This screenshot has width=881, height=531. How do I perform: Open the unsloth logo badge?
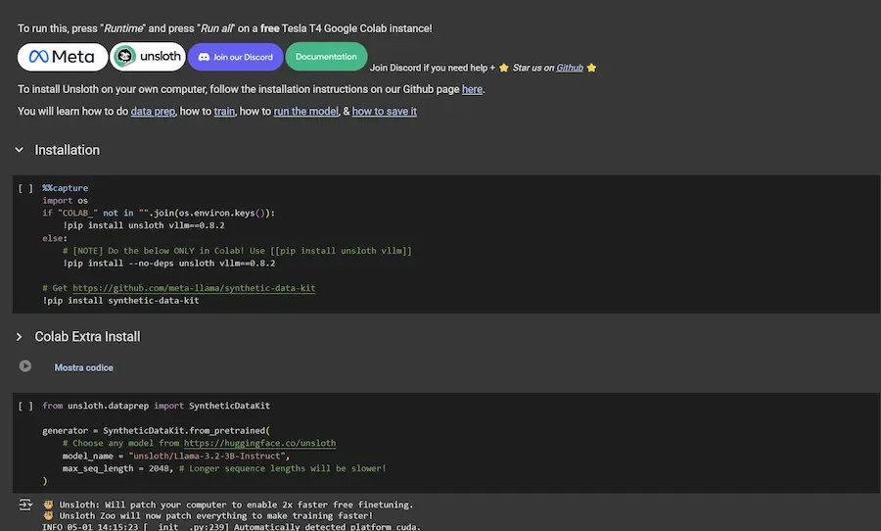148,57
